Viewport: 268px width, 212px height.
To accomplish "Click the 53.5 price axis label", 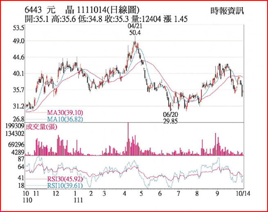I will 18,28.
